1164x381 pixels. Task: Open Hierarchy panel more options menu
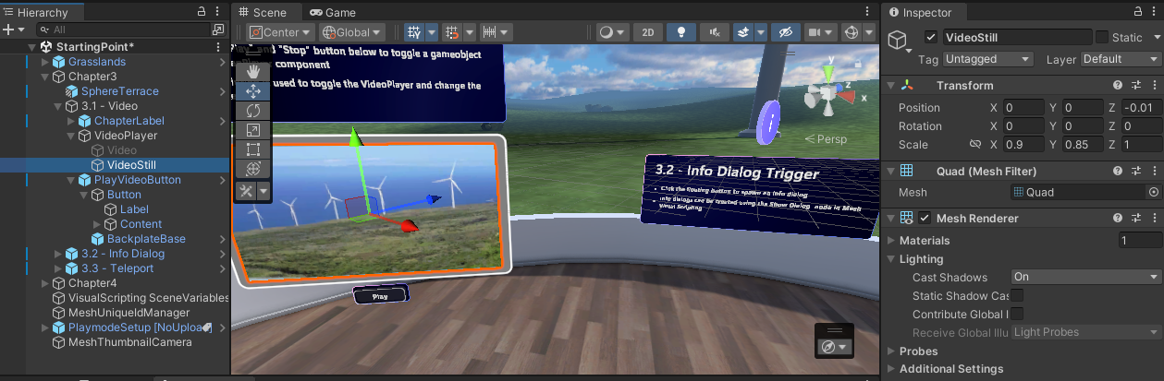(x=219, y=11)
